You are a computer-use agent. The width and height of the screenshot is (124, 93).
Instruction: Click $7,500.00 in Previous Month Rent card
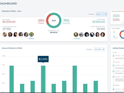(116, 16)
